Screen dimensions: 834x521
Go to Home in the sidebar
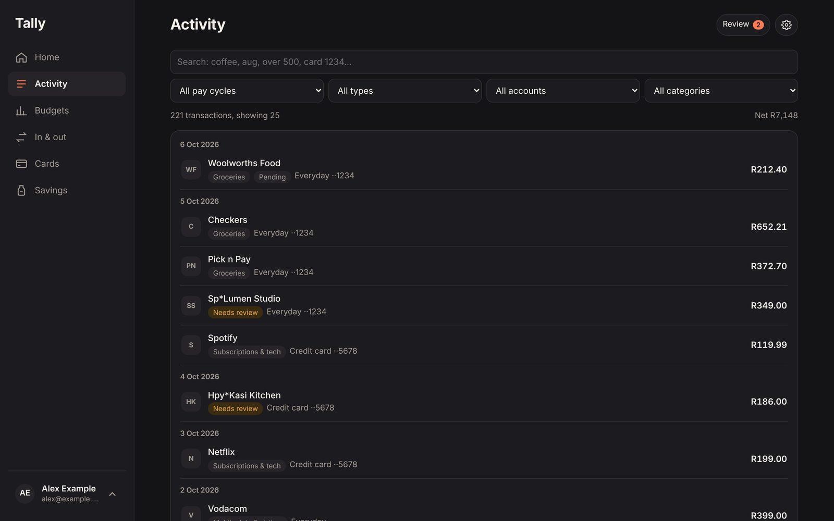pyautogui.click(x=67, y=57)
